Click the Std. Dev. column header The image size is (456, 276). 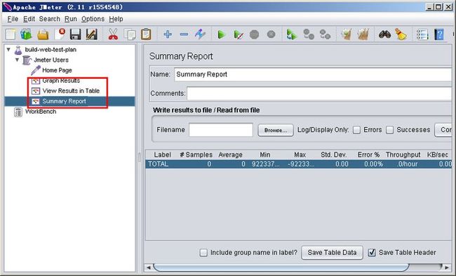(333, 155)
